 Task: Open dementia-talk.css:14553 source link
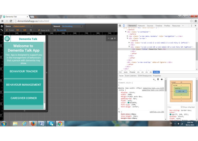(x=153, y=90)
